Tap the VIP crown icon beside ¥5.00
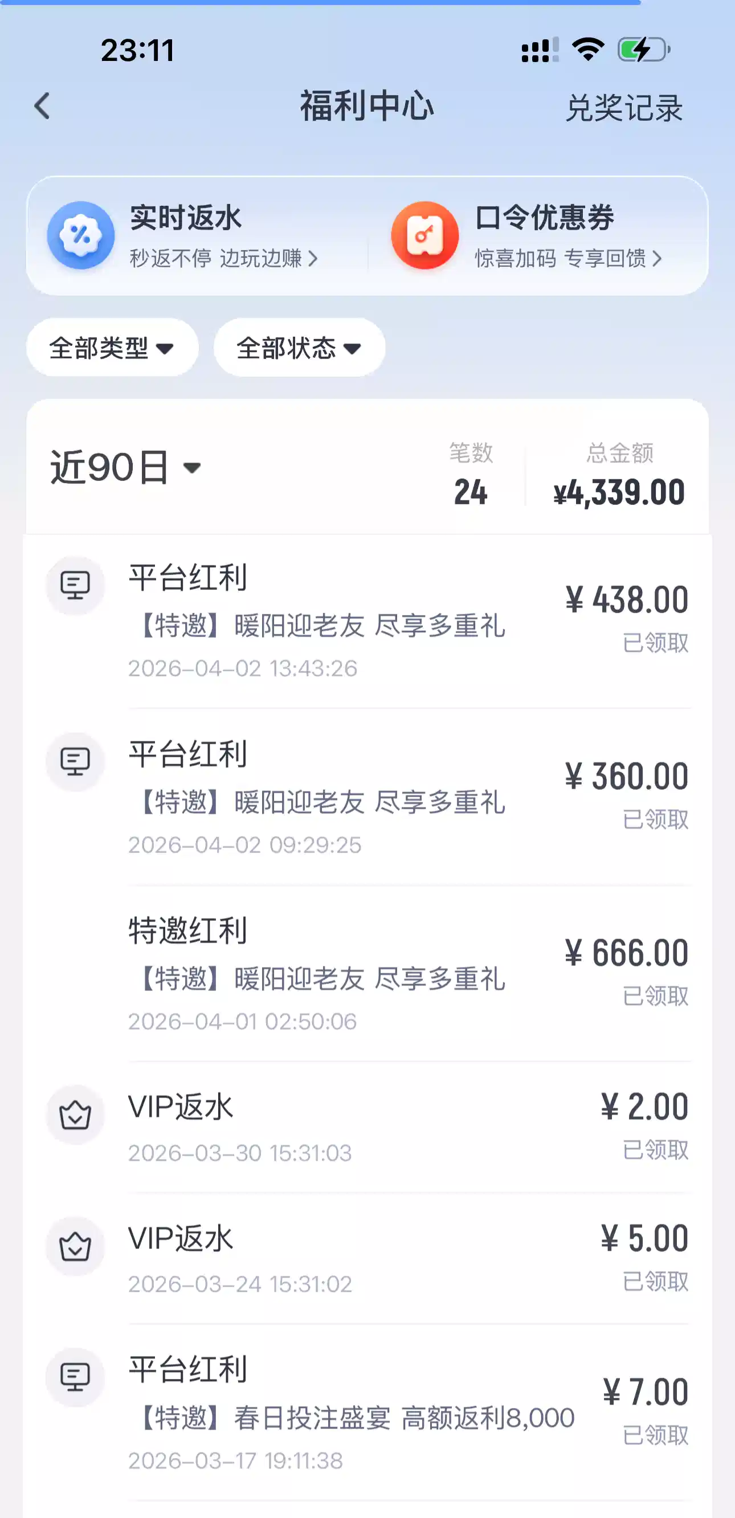The width and height of the screenshot is (735, 1518). [75, 1246]
